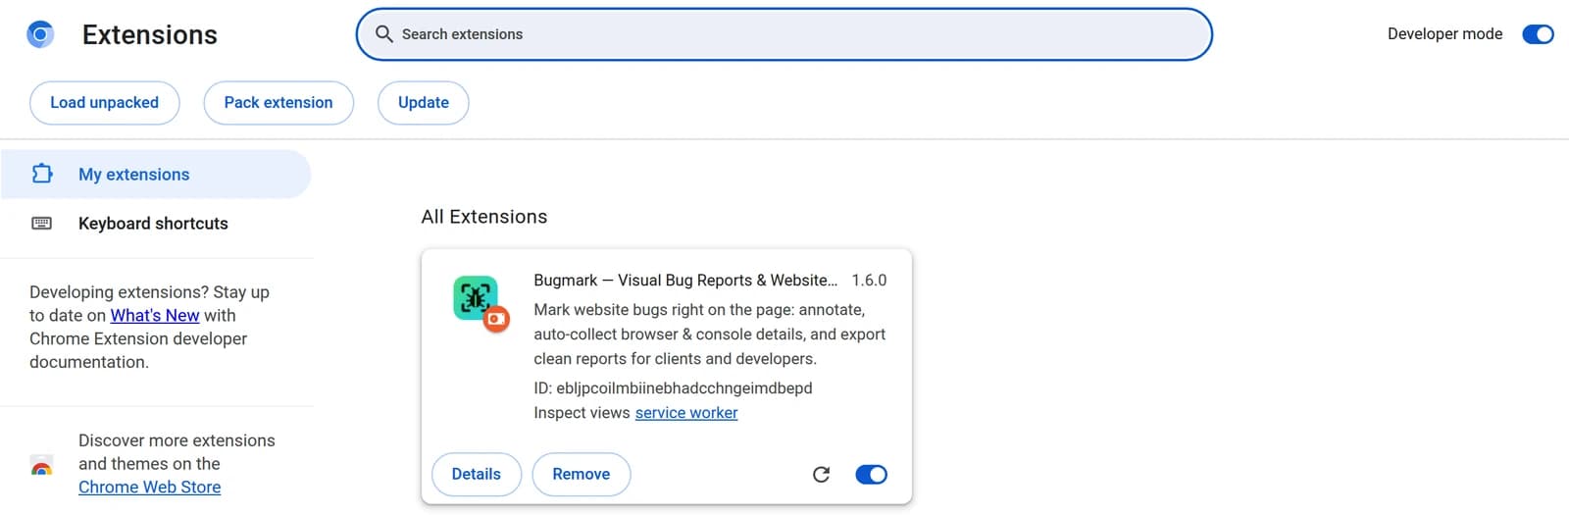This screenshot has height=515, width=1569.
Task: Click the version number 1.6.0
Action: tap(869, 281)
